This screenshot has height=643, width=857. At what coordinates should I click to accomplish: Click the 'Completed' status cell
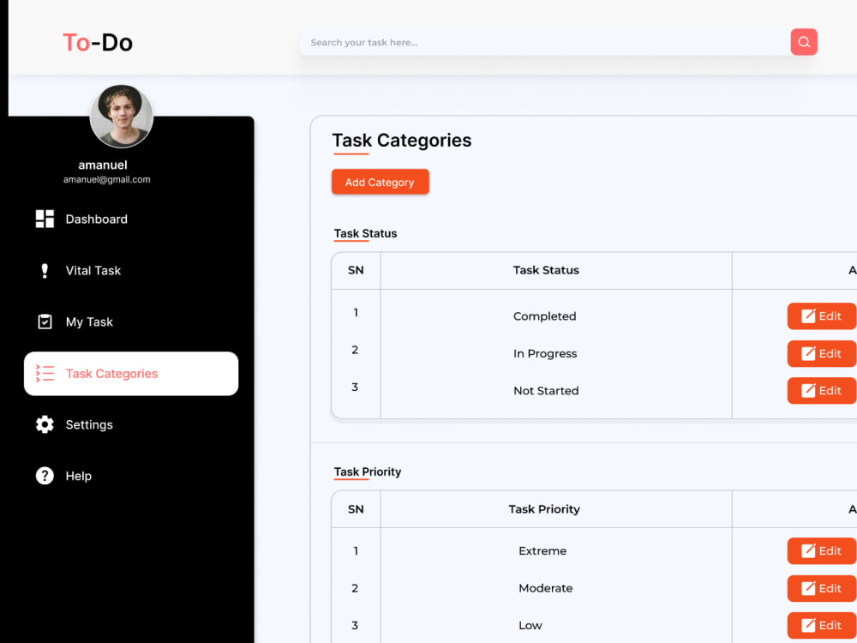(545, 316)
